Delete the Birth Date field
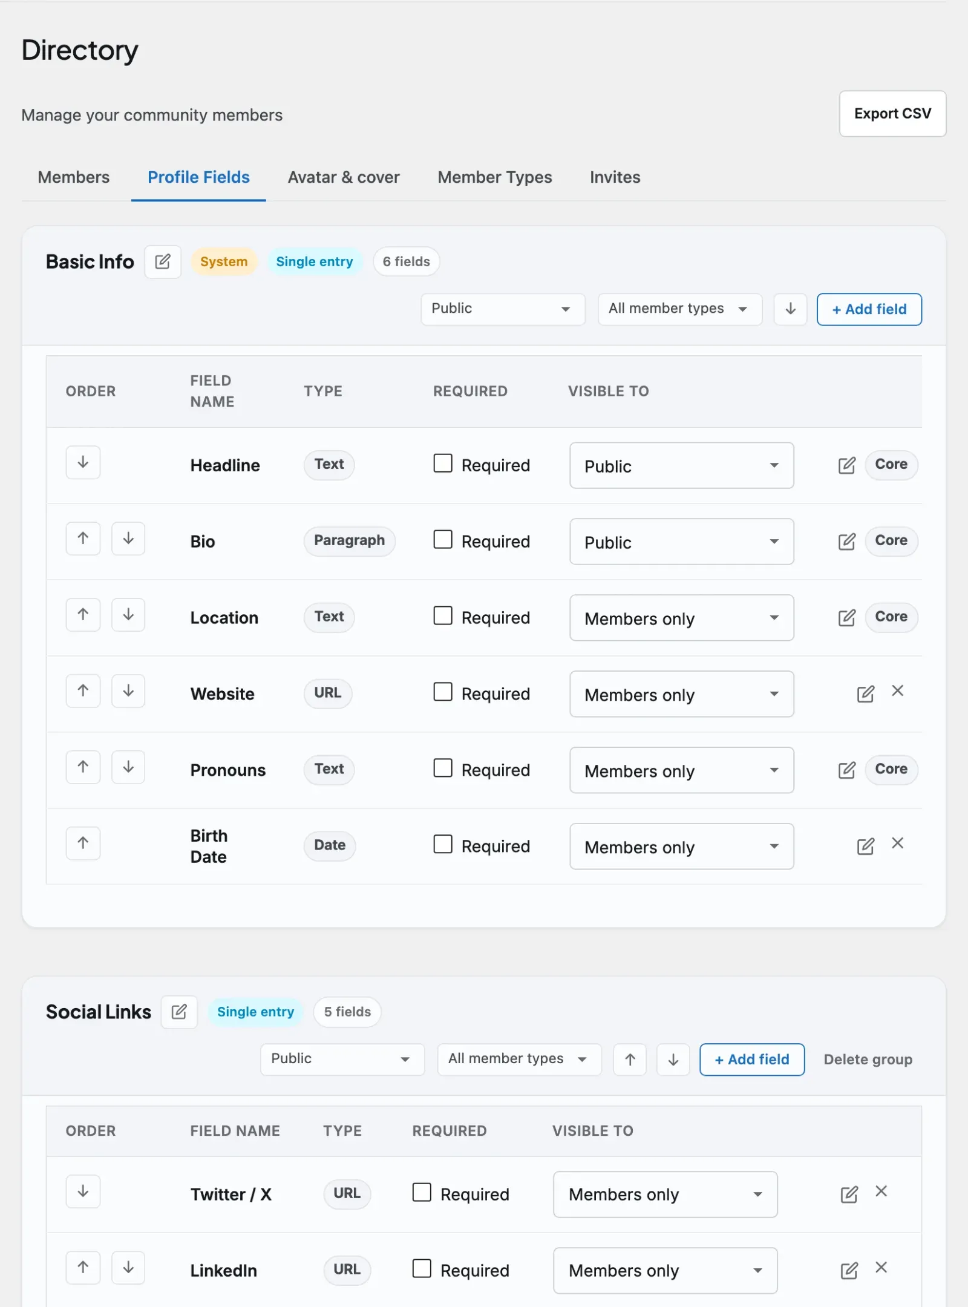 [x=898, y=843]
